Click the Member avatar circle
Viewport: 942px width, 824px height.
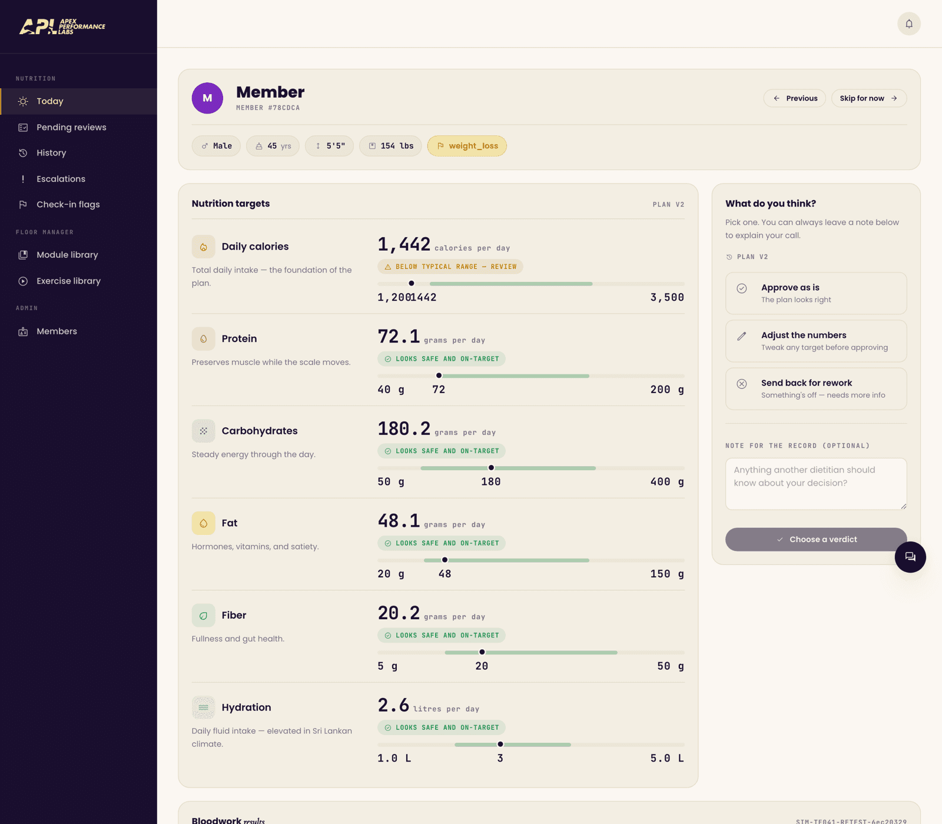click(207, 98)
